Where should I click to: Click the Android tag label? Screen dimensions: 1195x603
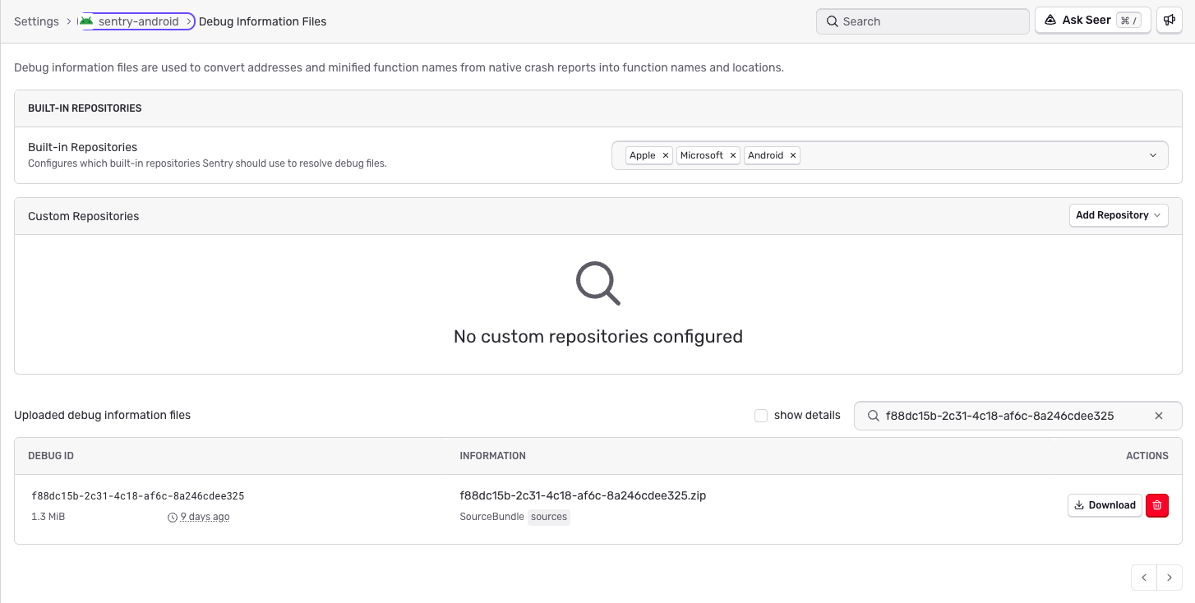point(765,155)
